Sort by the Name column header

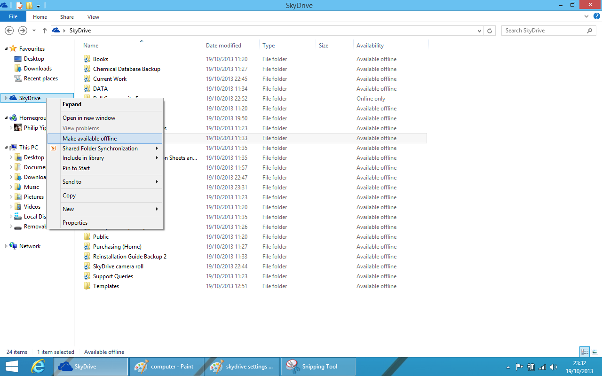(x=142, y=46)
